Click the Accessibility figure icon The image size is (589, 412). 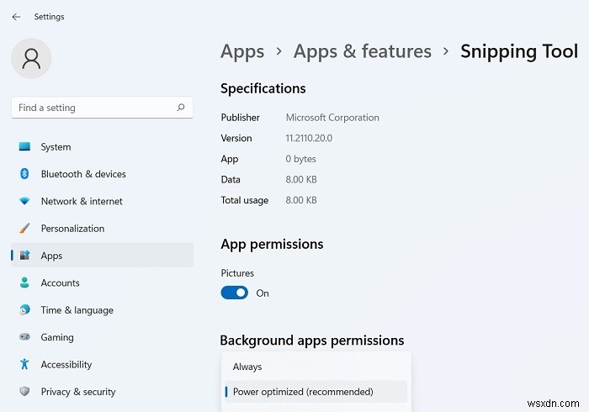coord(24,364)
